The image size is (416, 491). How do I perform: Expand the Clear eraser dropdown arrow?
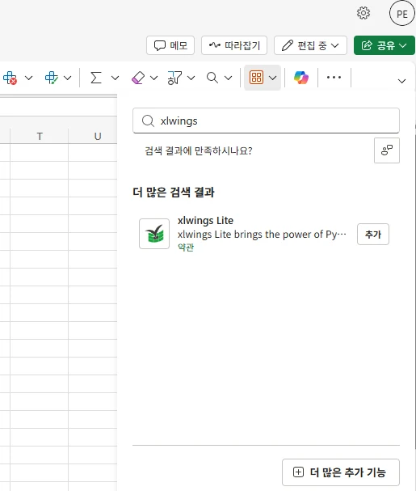click(153, 78)
